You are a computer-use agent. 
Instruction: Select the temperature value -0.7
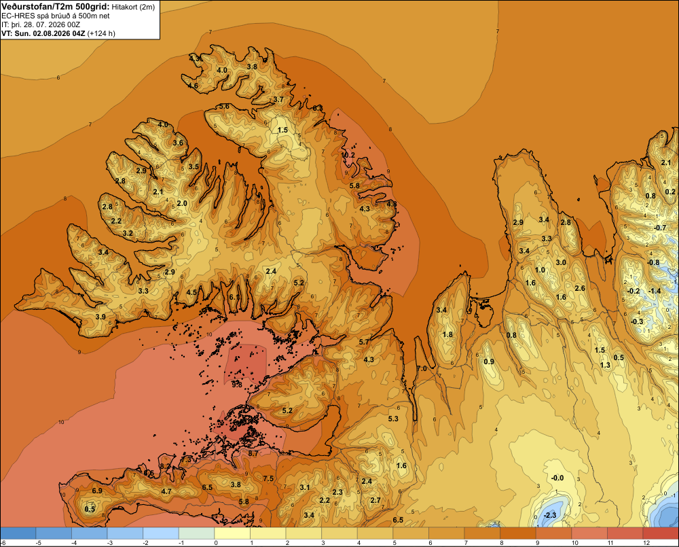pos(660,228)
